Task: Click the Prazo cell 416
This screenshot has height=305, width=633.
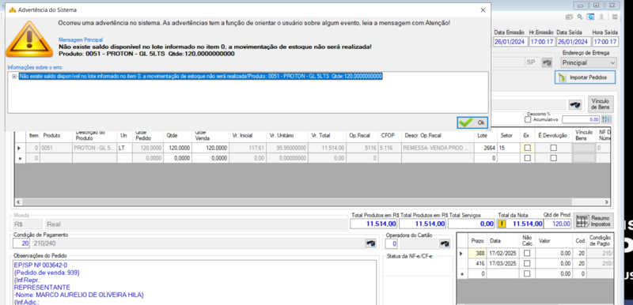Action: pyautogui.click(x=477, y=263)
